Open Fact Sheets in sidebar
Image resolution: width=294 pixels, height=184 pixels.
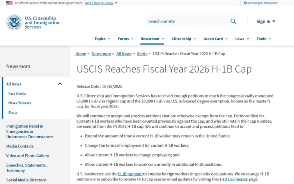[17, 93]
